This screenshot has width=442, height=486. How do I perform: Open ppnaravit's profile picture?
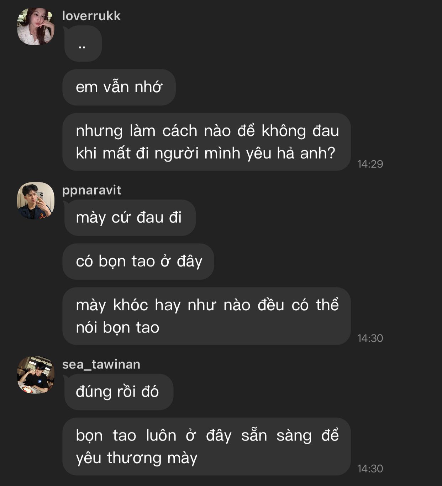(36, 201)
